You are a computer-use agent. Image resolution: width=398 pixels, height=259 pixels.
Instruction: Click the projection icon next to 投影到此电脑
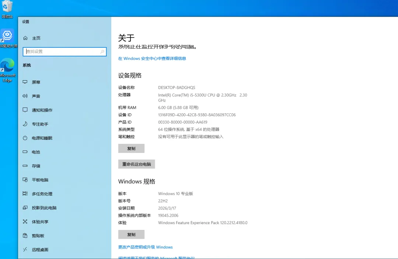pos(25,207)
